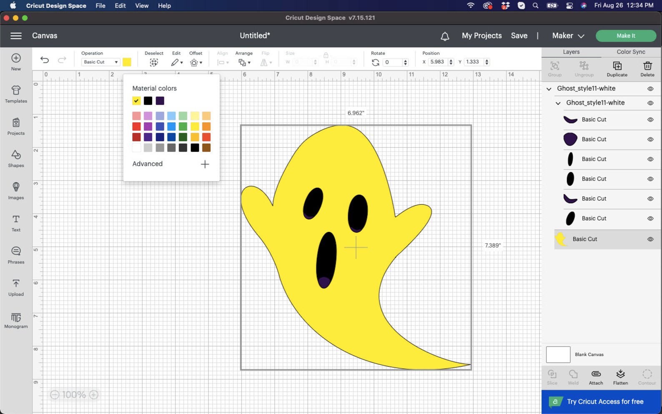The width and height of the screenshot is (662, 414).
Task: Click the Redo arrow
Action: 62,60
